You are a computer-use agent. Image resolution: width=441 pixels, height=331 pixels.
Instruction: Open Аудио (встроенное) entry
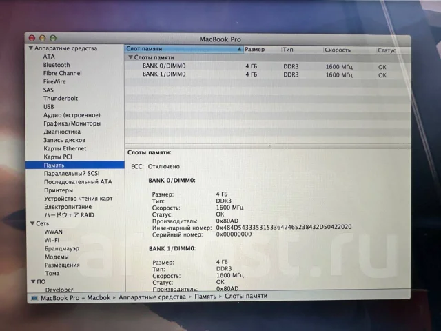pos(72,115)
